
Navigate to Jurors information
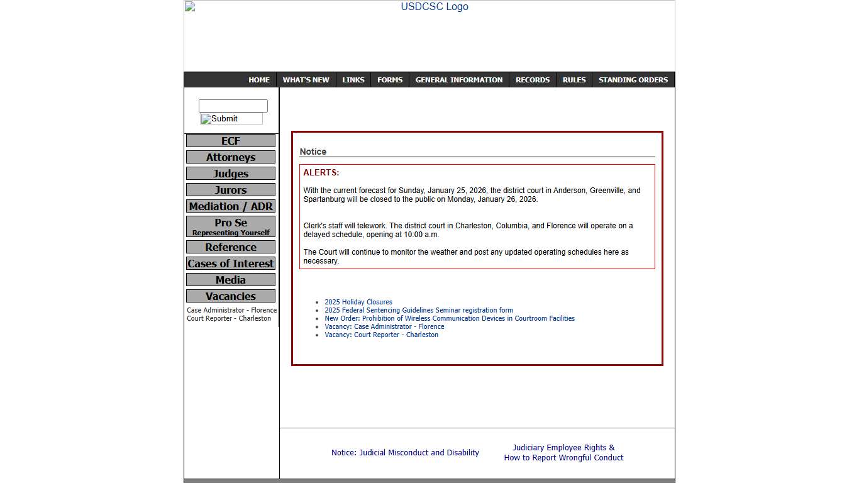pyautogui.click(x=230, y=189)
